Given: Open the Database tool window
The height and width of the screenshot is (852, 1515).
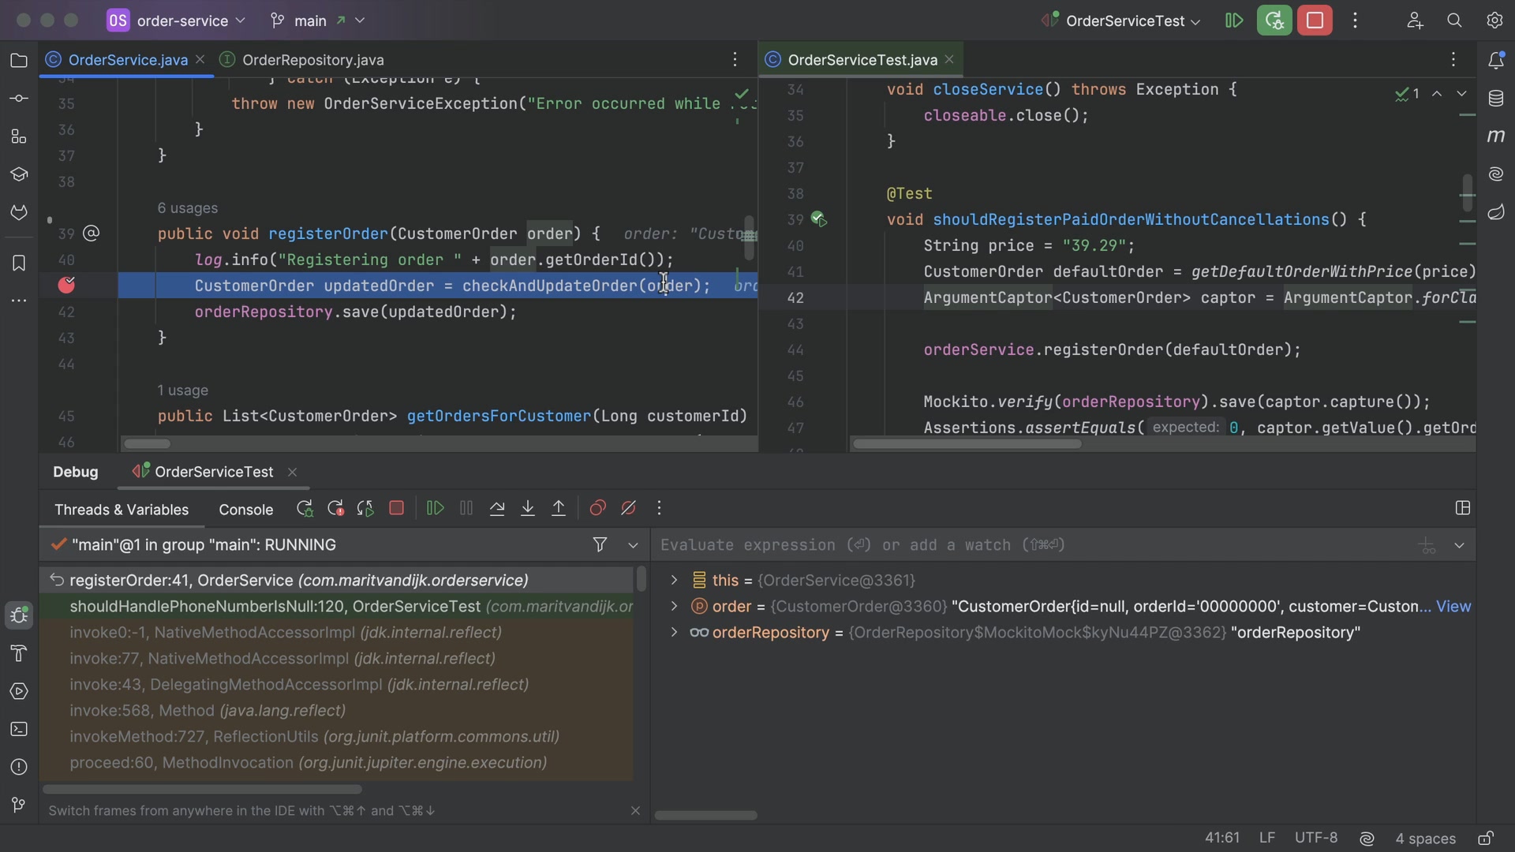Looking at the screenshot, I should 1495,99.
